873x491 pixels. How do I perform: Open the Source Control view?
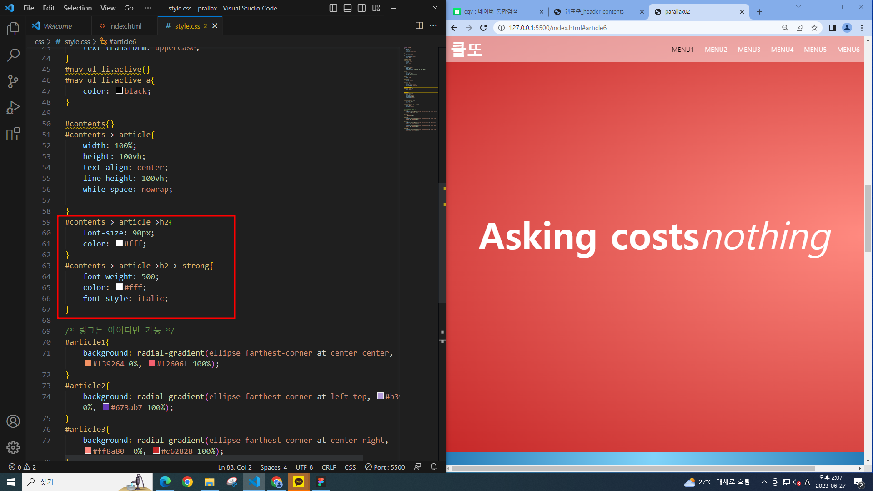pyautogui.click(x=13, y=81)
